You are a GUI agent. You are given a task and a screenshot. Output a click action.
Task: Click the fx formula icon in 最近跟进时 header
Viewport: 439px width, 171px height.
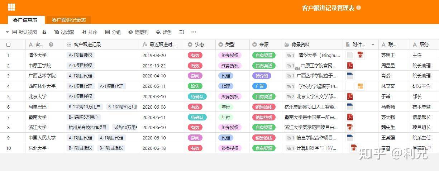tap(145, 44)
